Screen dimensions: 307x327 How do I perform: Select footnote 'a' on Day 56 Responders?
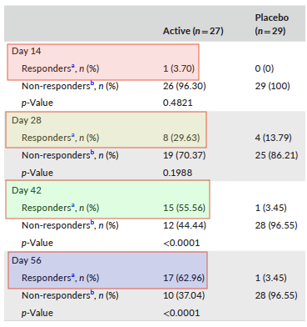coord(73,275)
